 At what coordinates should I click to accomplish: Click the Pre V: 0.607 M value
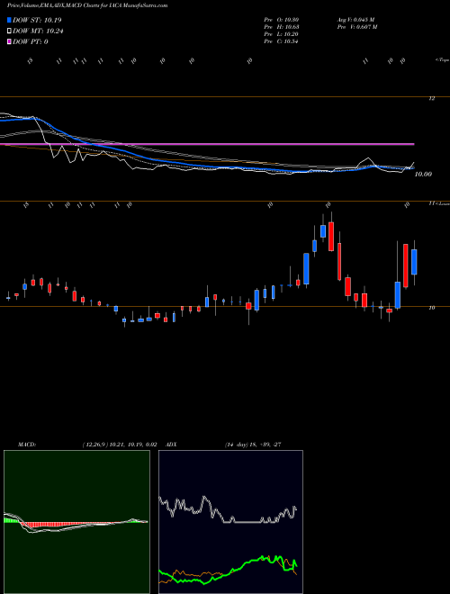[x=357, y=27]
